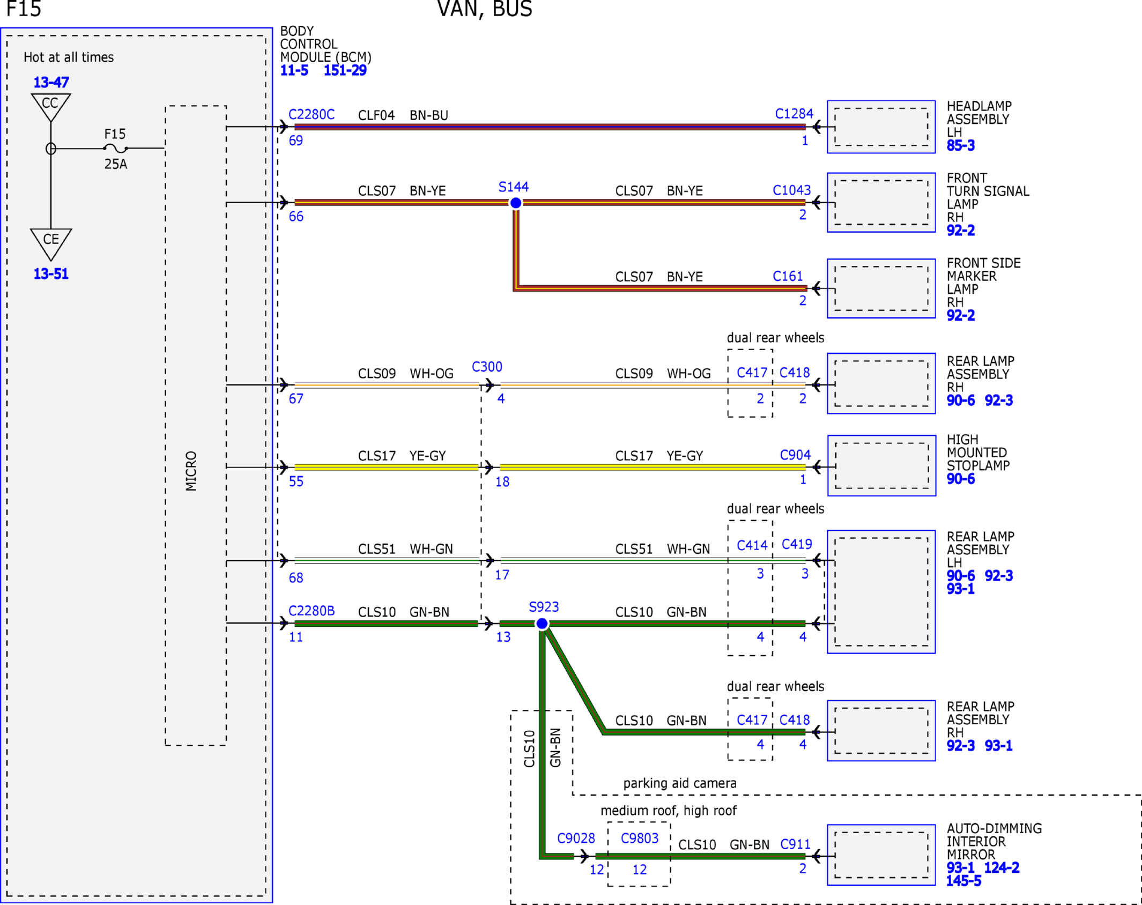Click connector label C911
The width and height of the screenshot is (1142, 905).
point(795,844)
